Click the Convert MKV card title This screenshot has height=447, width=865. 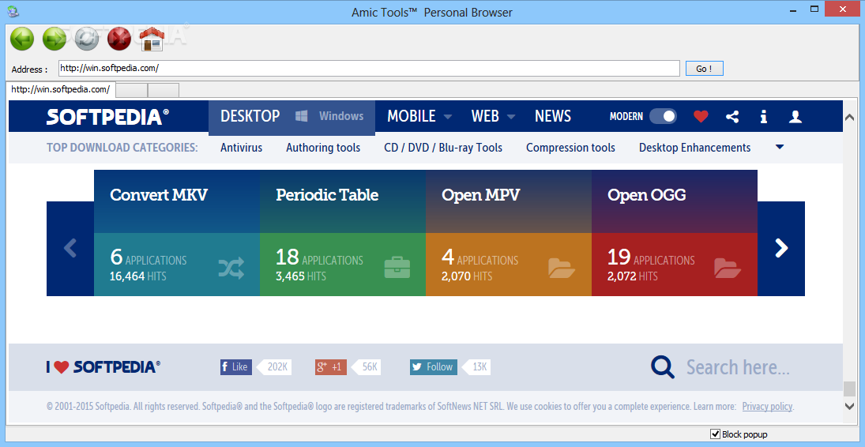tap(159, 195)
